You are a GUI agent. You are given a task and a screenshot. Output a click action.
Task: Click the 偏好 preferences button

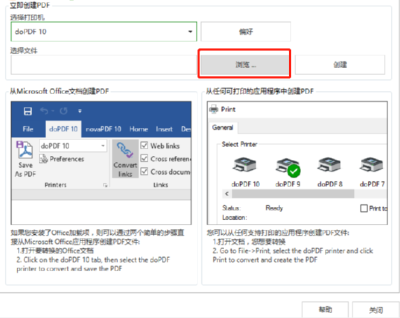point(246,32)
